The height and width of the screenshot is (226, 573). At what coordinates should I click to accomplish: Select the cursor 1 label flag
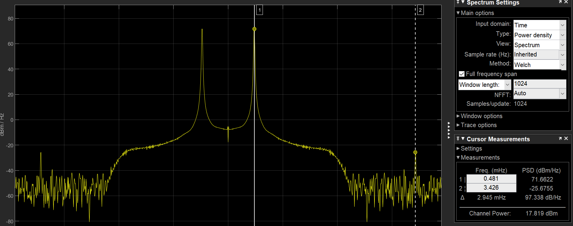tap(260, 10)
